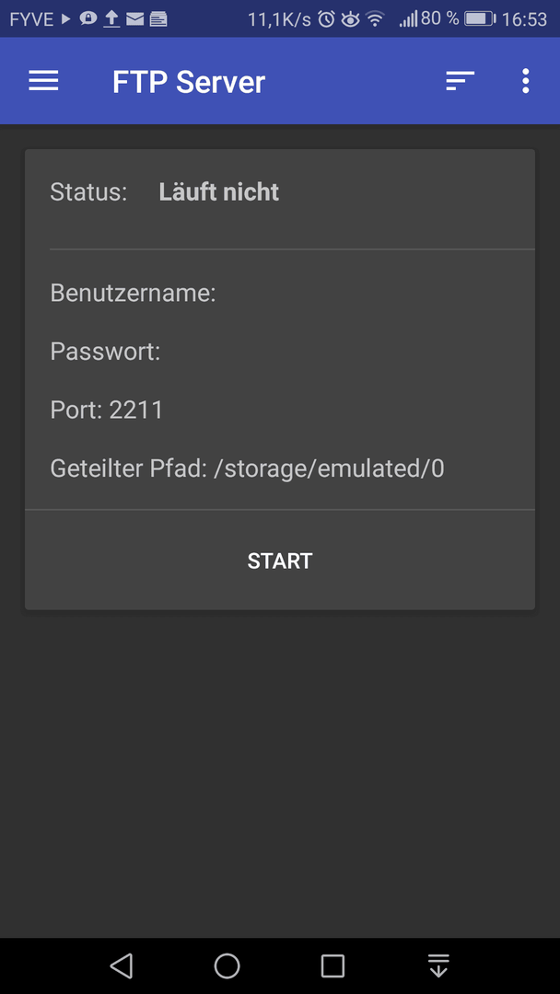Tap the Android back navigation button
This screenshot has width=560, height=994.
click(122, 965)
